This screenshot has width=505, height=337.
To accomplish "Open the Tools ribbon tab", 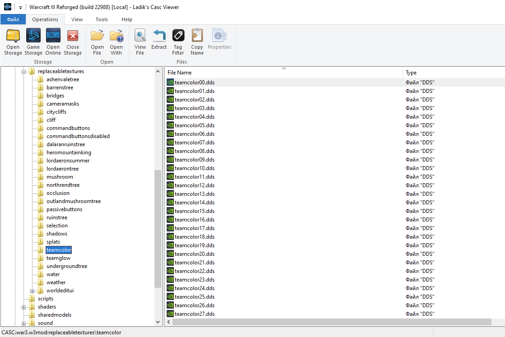I will click(102, 19).
